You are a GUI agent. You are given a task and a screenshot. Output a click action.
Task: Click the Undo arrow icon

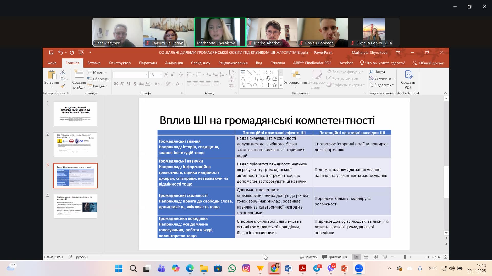[60, 52]
